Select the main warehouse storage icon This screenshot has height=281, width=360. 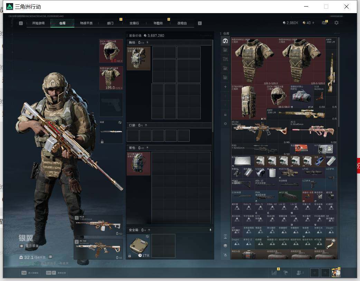pos(225,41)
